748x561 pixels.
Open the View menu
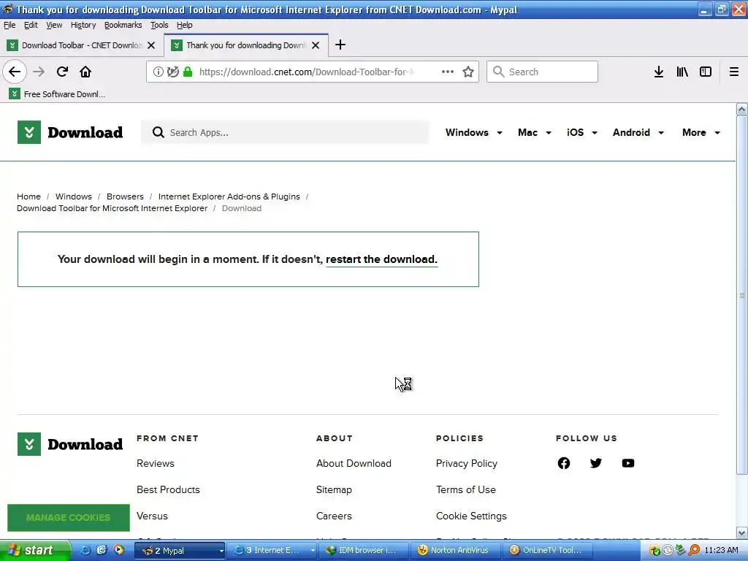[54, 25]
